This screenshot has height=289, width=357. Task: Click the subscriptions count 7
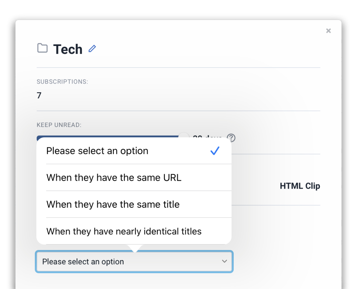coord(39,95)
